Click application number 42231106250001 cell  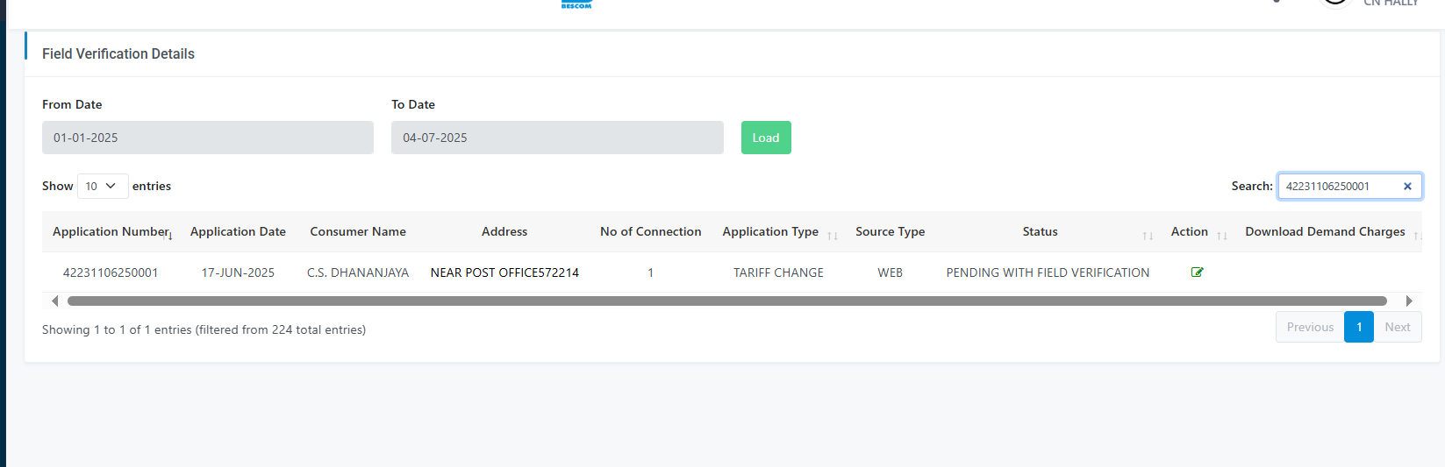pos(111,273)
